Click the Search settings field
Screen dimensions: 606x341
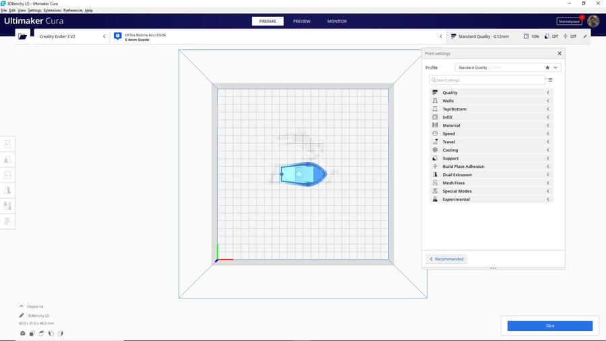coord(487,80)
